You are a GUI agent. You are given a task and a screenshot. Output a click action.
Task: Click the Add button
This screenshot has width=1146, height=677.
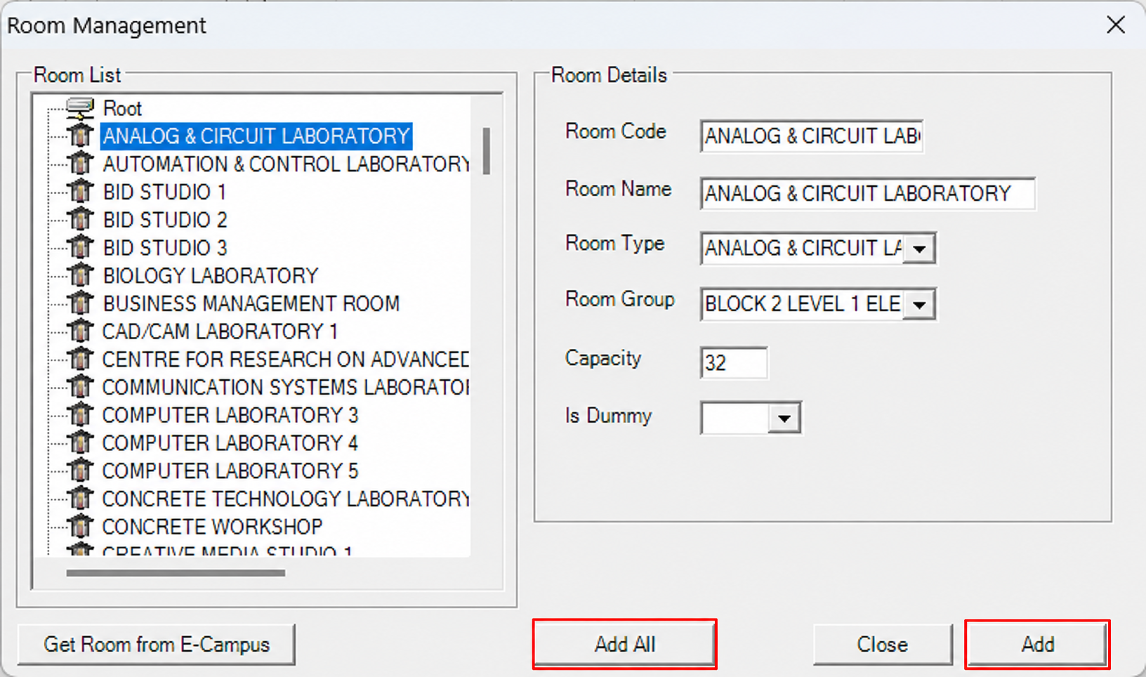point(1037,644)
